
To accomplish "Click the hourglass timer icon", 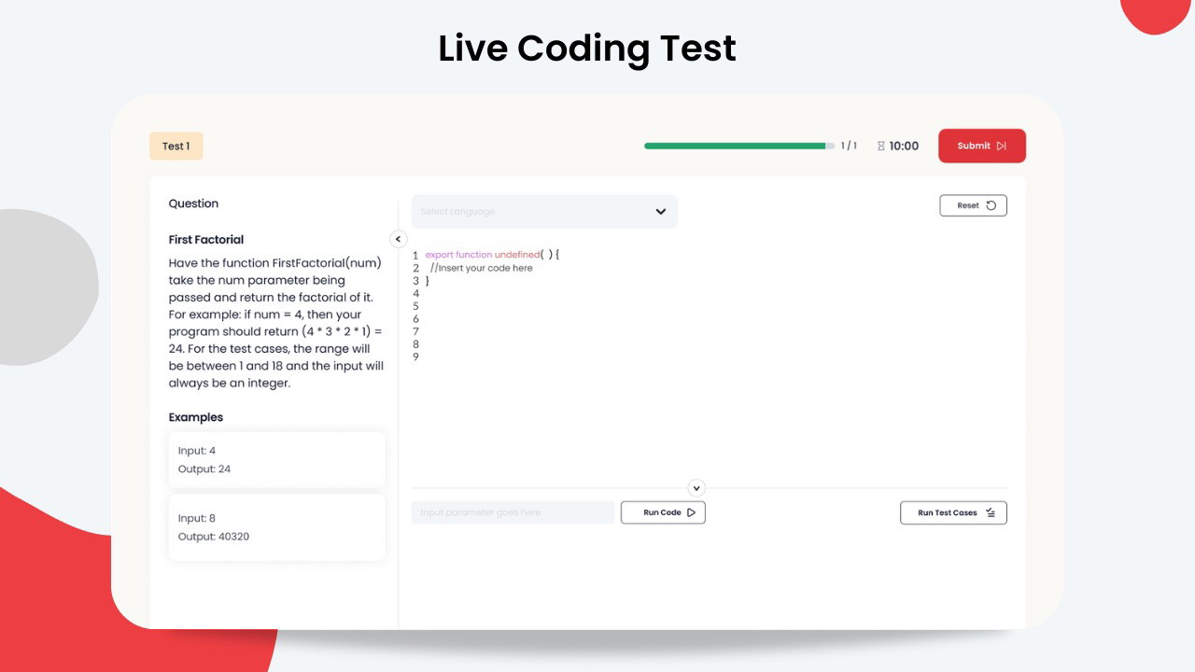I will pyautogui.click(x=881, y=147).
